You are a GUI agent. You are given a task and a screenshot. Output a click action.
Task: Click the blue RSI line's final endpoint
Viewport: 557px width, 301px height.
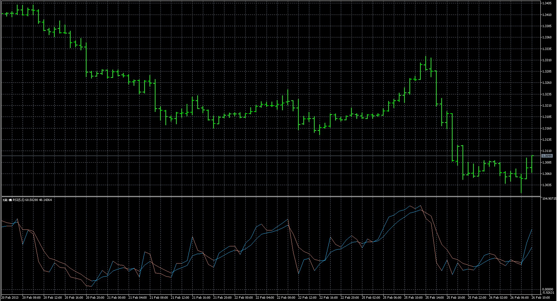click(532, 229)
